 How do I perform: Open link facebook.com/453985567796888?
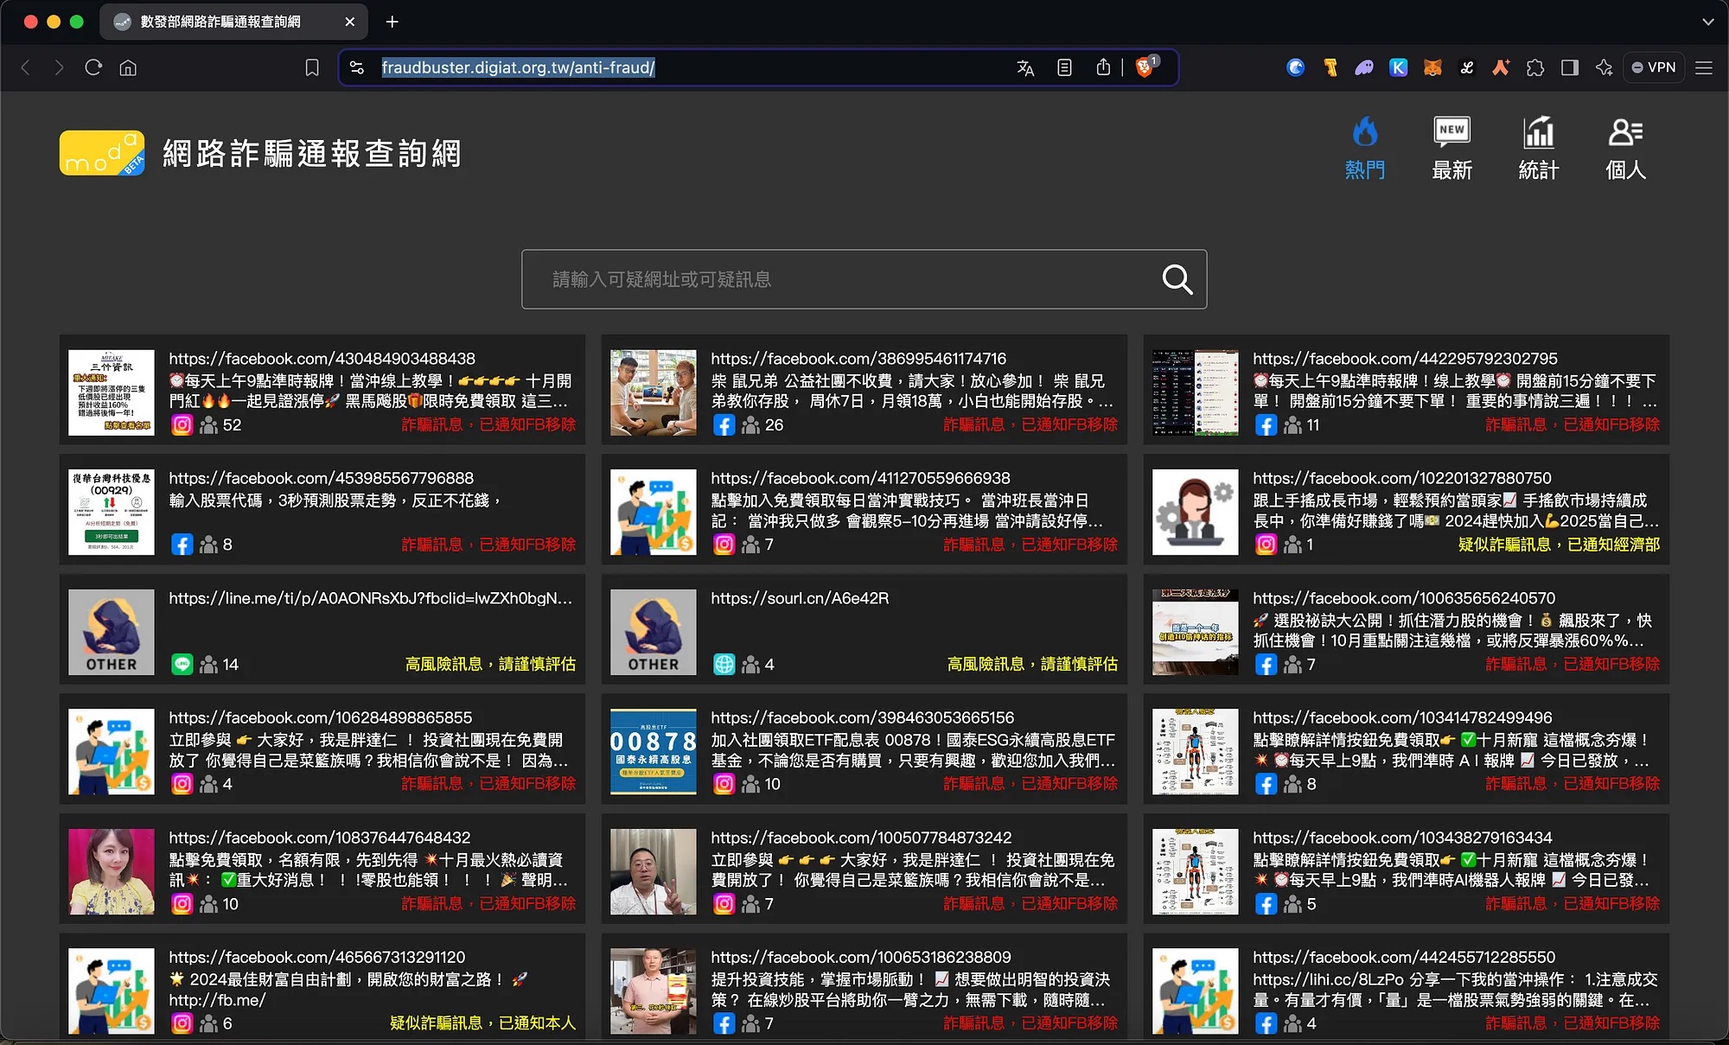click(321, 478)
